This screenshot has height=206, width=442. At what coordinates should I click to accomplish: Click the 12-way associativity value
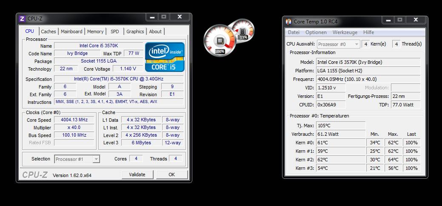pyautogui.click(x=173, y=143)
